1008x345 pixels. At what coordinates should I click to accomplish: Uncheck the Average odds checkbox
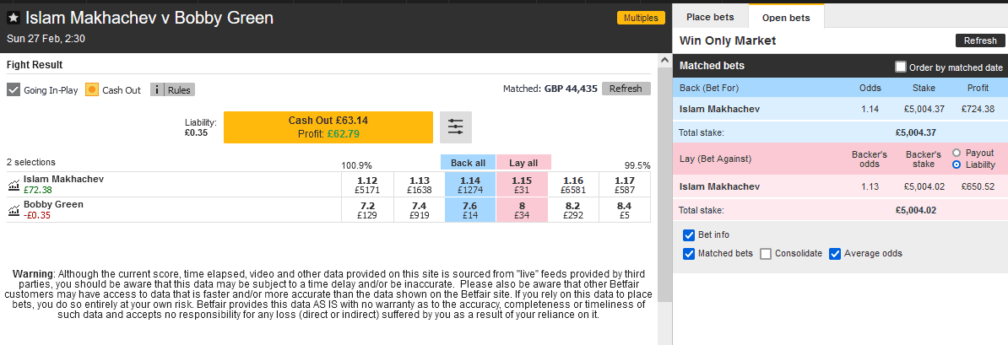[x=835, y=254]
